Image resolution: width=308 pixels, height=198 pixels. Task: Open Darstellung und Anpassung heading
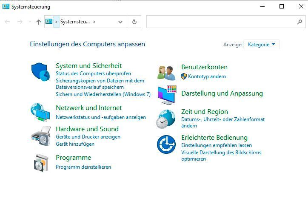pyautogui.click(x=222, y=93)
